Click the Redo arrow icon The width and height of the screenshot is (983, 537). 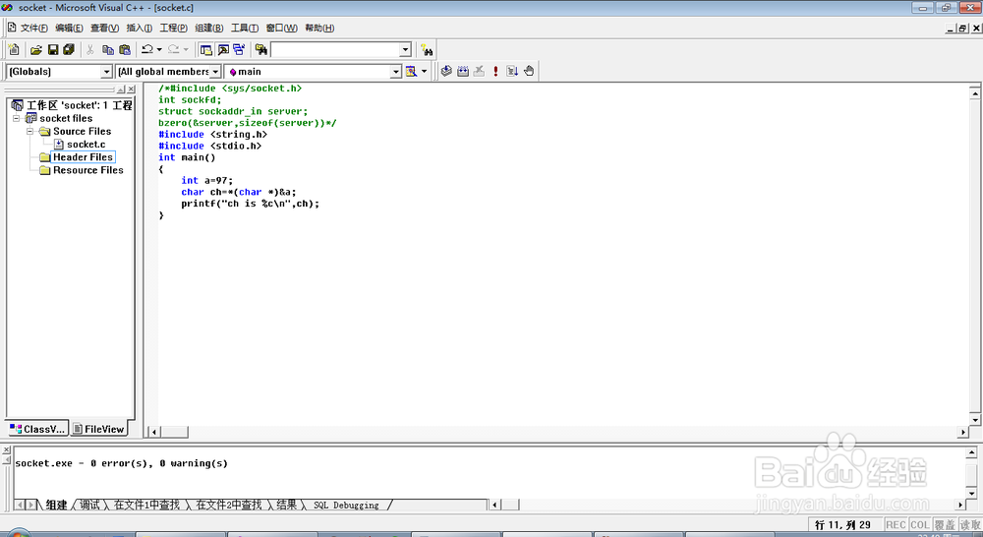pyautogui.click(x=174, y=49)
